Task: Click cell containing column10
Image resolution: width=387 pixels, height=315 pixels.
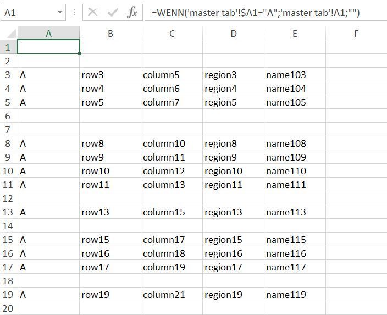Action: point(172,143)
